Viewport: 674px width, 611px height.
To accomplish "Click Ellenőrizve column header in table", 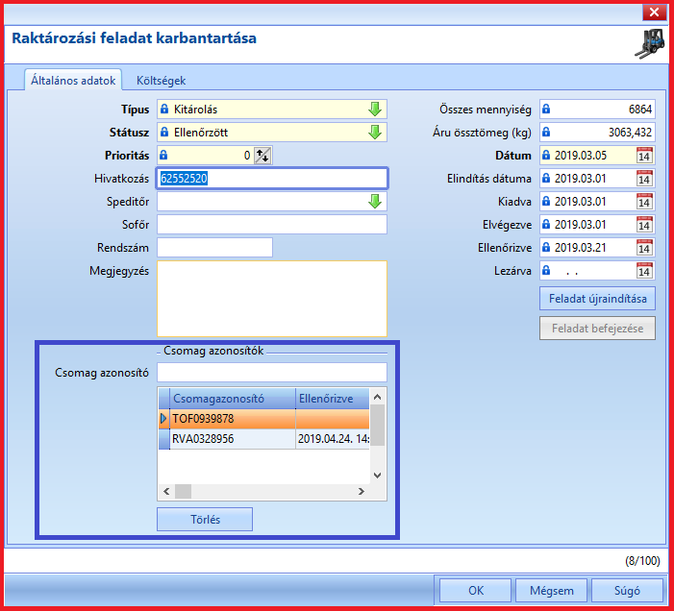I will [x=333, y=399].
